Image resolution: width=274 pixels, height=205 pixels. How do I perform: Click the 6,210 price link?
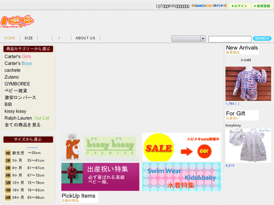[x=230, y=166]
